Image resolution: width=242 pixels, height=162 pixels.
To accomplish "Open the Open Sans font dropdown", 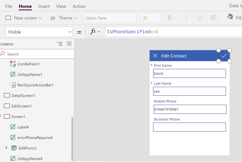I will click(110, 18).
